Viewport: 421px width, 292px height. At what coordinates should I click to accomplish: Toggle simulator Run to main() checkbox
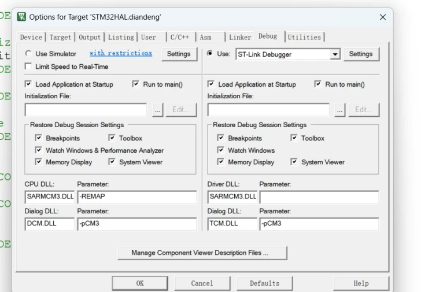click(x=135, y=84)
